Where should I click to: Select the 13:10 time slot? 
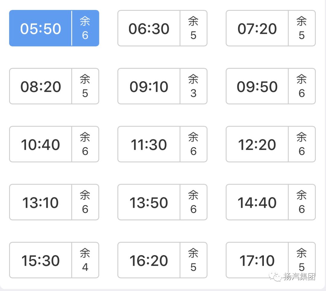point(41,202)
